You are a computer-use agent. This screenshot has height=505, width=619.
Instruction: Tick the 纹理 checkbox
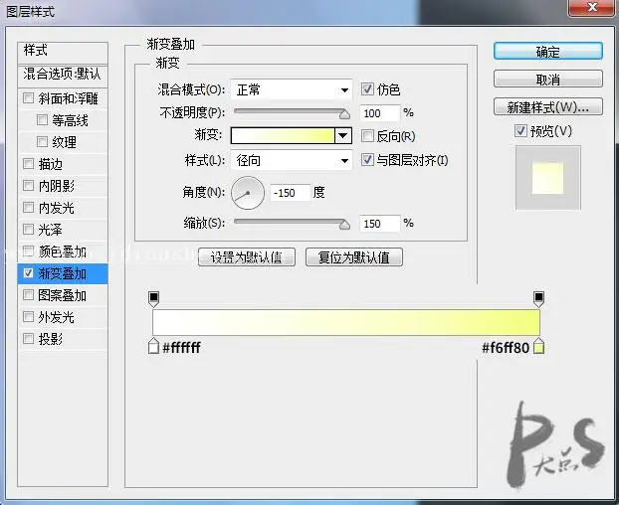42,141
